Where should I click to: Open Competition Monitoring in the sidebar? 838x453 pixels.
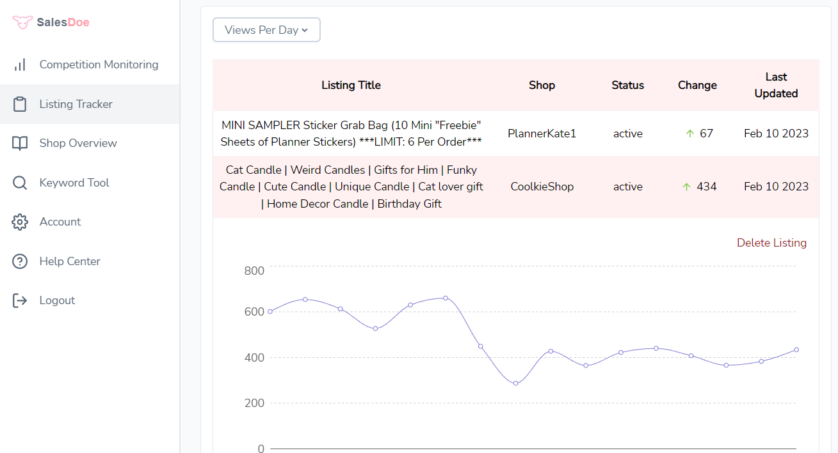click(99, 65)
